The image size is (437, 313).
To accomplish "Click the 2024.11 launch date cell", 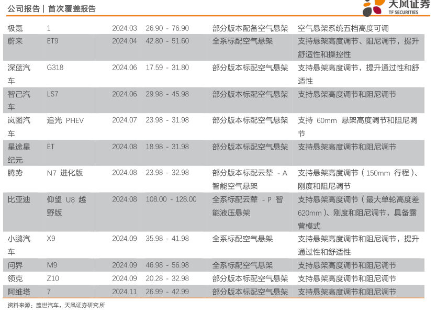I will coord(124,292).
